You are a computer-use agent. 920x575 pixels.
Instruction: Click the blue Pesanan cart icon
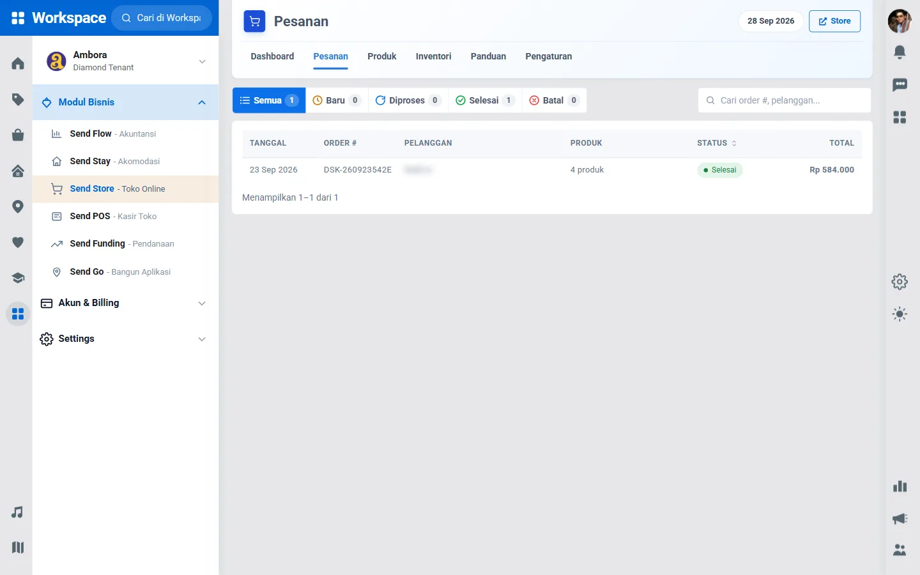254,21
